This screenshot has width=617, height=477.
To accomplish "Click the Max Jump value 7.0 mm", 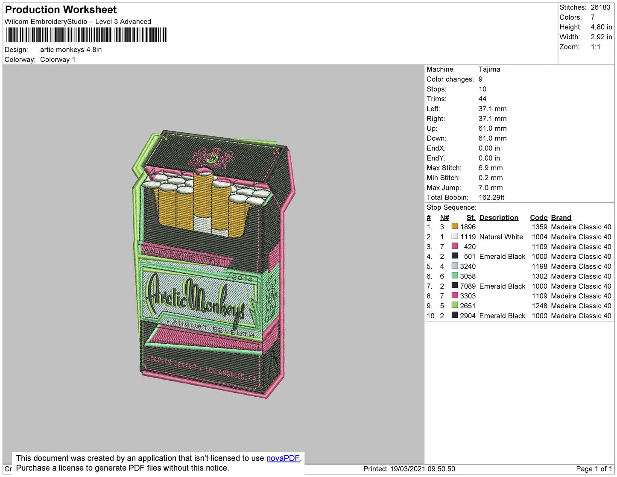I will [491, 187].
